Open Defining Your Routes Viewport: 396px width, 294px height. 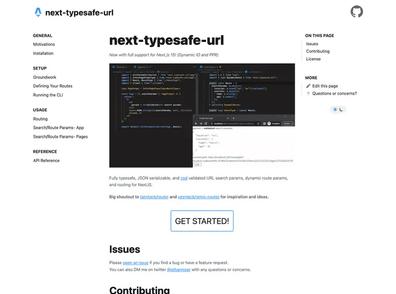pos(53,86)
